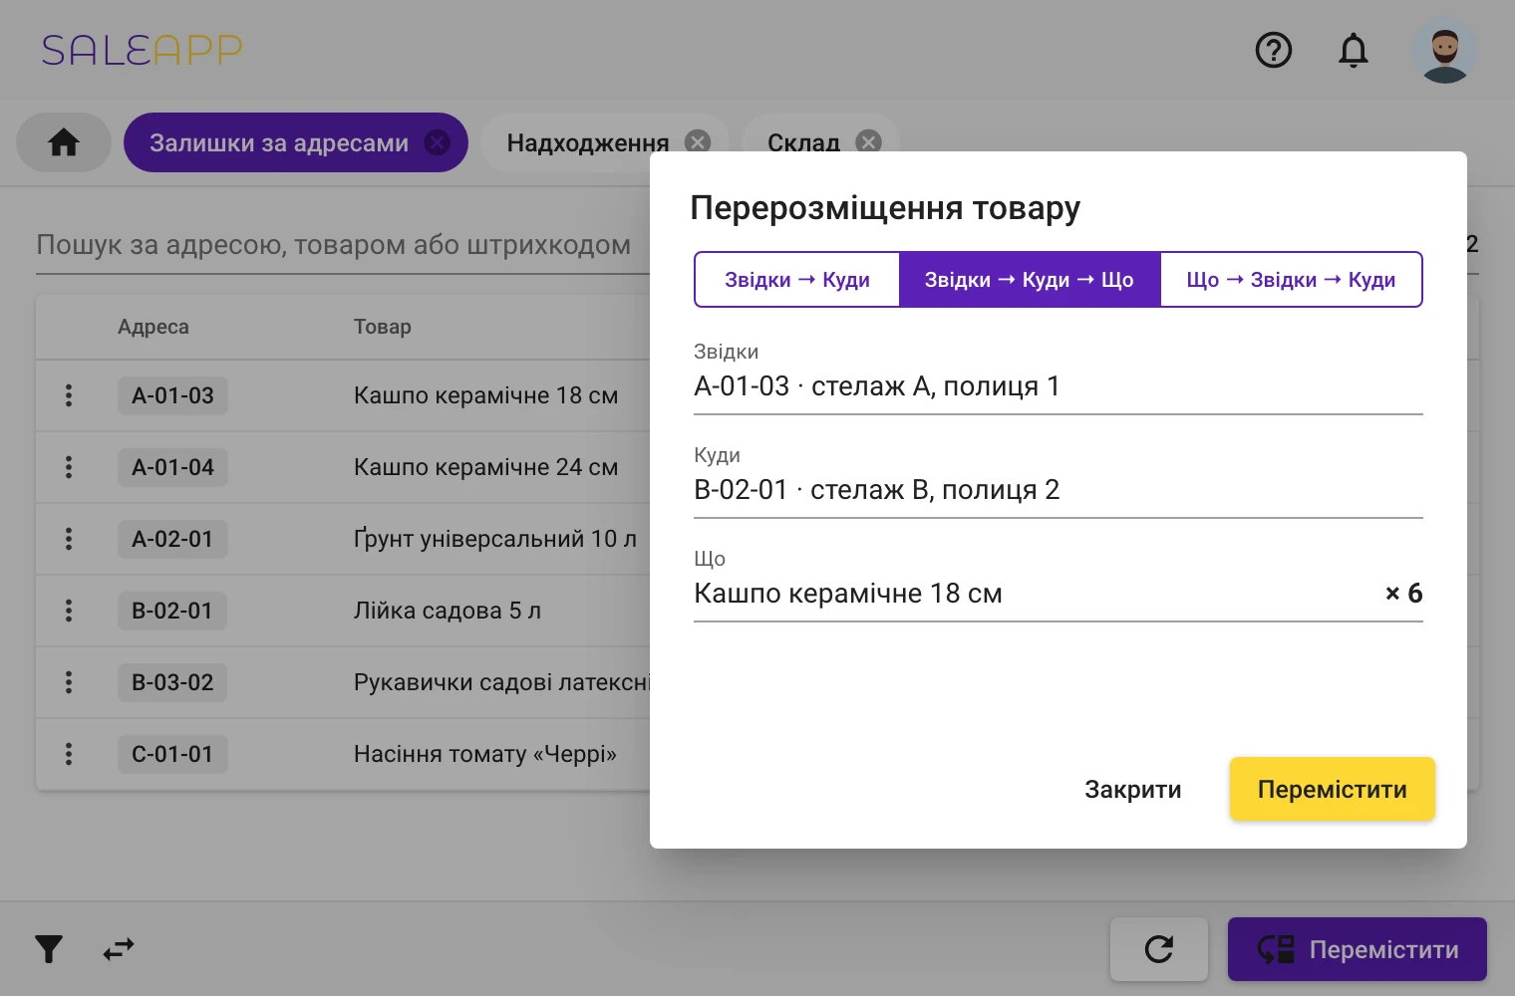This screenshot has width=1515, height=996.
Task: Click the A-01-04 address chip
Action: pyautogui.click(x=172, y=467)
